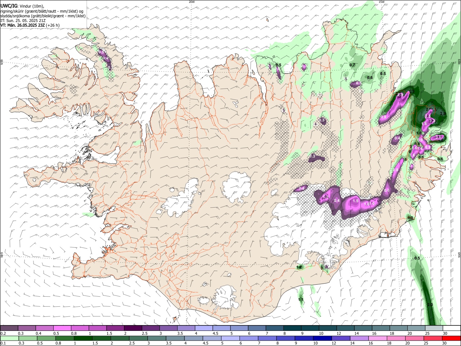Click the bright red 30 swatch in rain legend
Viewport: 461px width, 346px height.
click(x=451, y=338)
